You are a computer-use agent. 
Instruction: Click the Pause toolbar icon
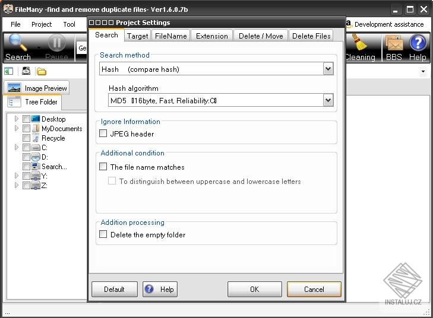click(x=57, y=43)
